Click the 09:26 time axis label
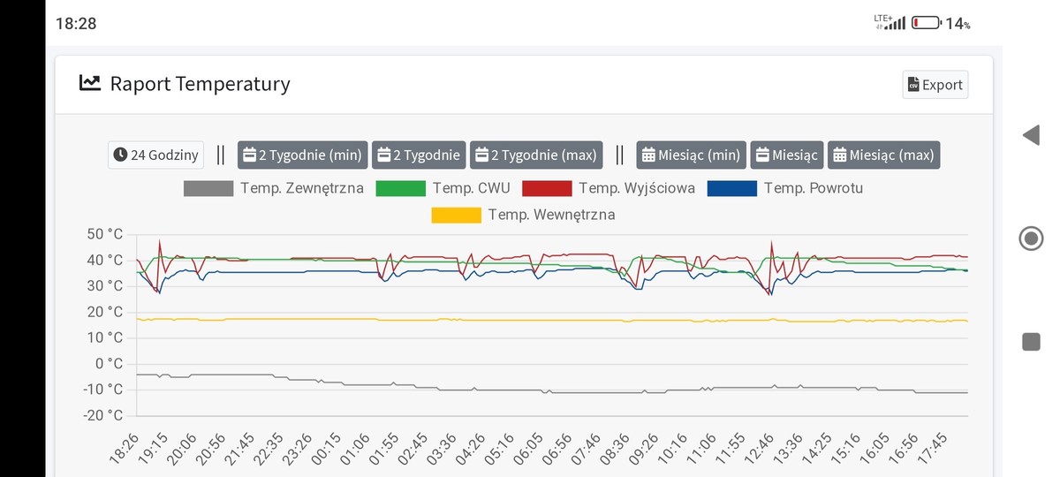The image size is (1060, 477). [x=645, y=447]
